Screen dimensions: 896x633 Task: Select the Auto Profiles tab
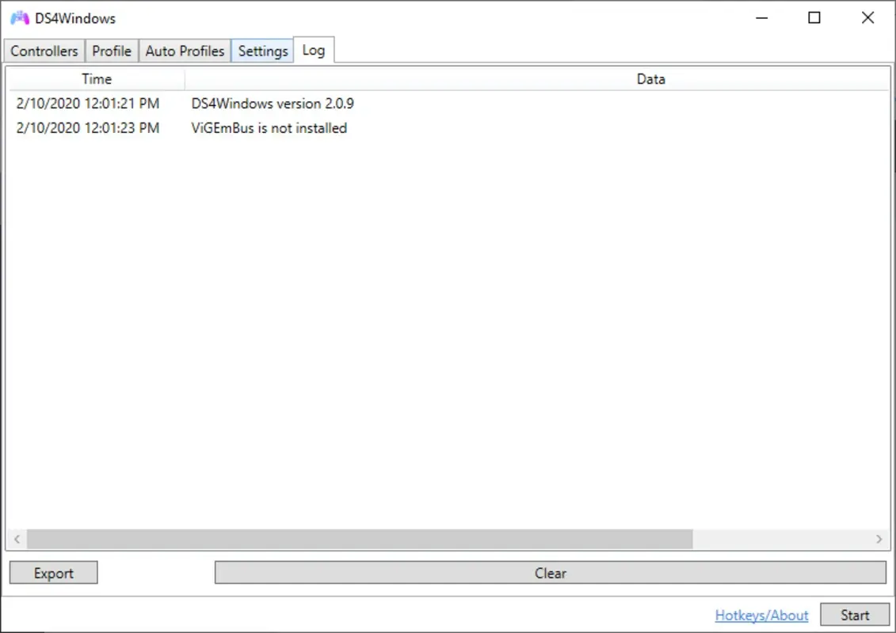click(184, 51)
